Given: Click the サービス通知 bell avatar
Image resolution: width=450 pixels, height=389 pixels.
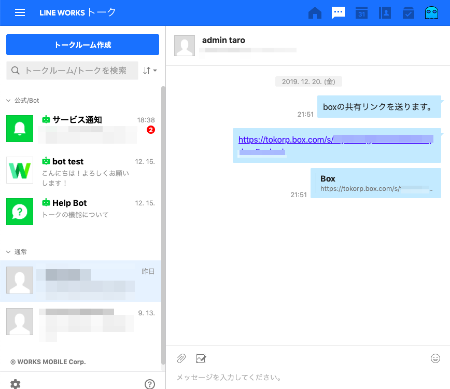Looking at the screenshot, I should (20, 129).
